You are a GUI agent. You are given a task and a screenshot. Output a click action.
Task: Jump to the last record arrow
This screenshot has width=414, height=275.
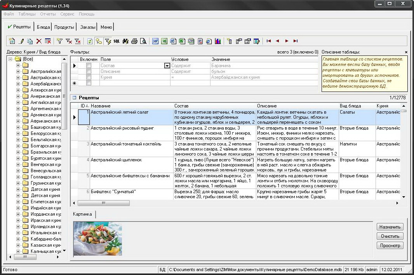click(296, 41)
